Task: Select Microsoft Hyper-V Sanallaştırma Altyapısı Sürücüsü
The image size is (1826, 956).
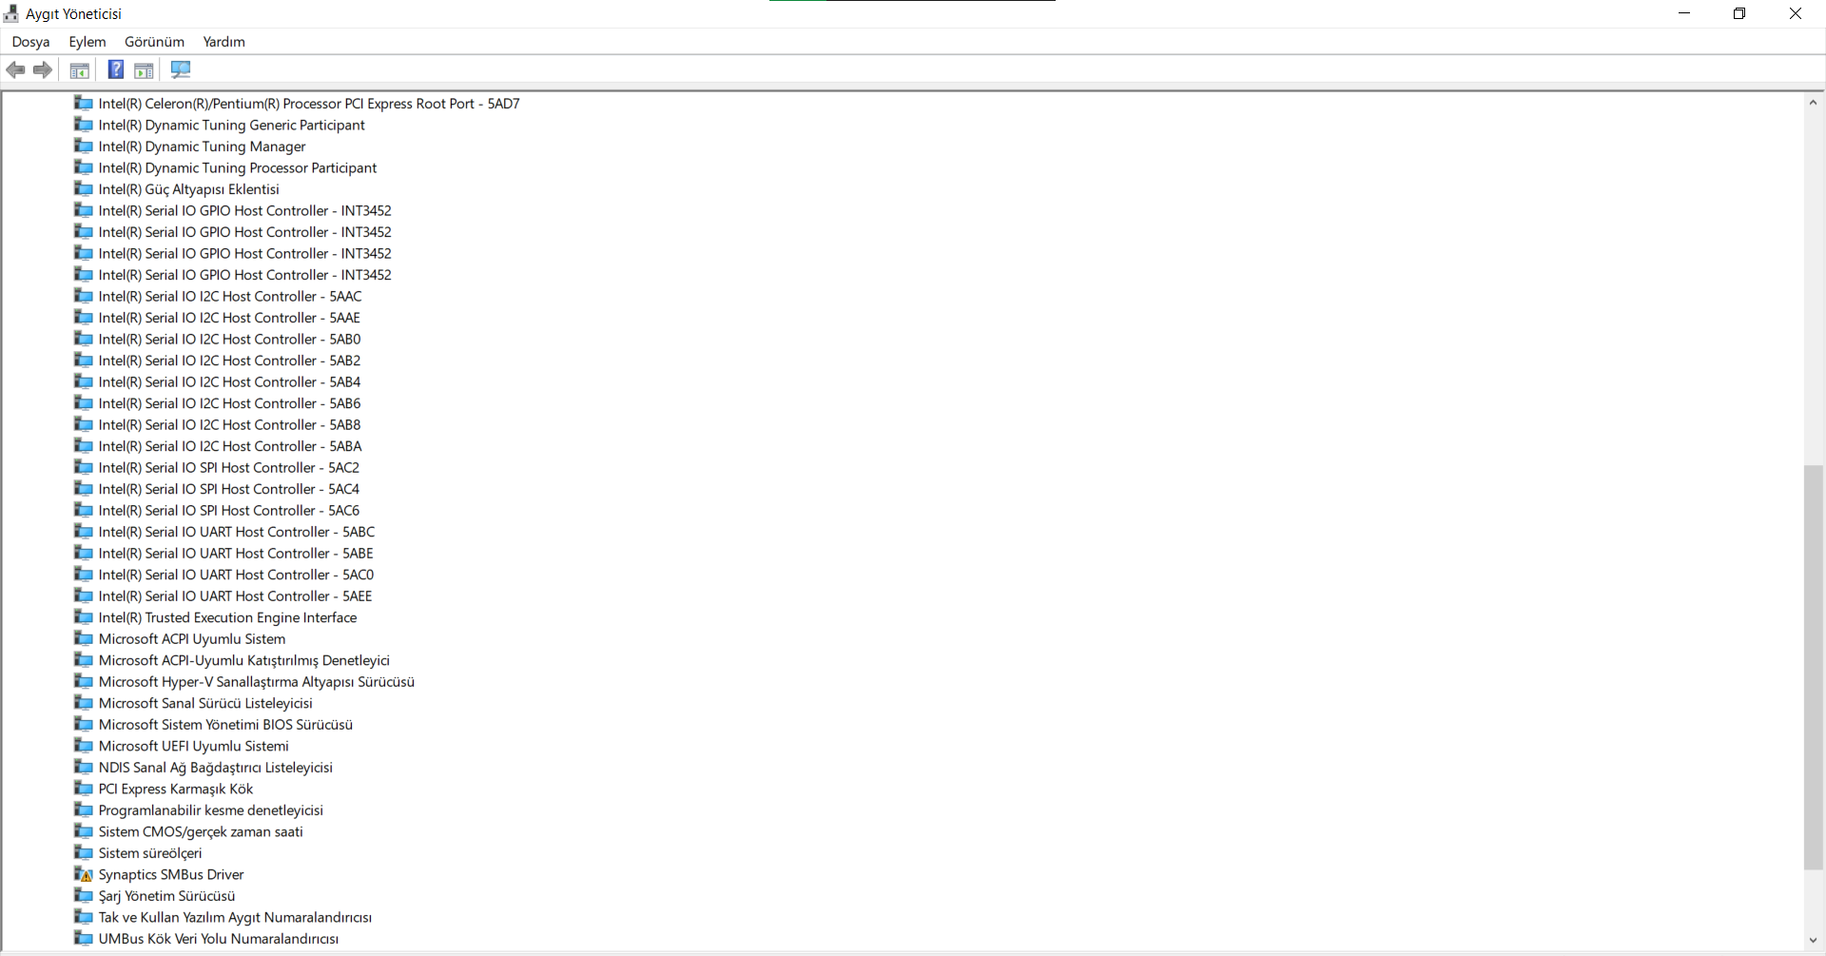Action: pos(257,682)
